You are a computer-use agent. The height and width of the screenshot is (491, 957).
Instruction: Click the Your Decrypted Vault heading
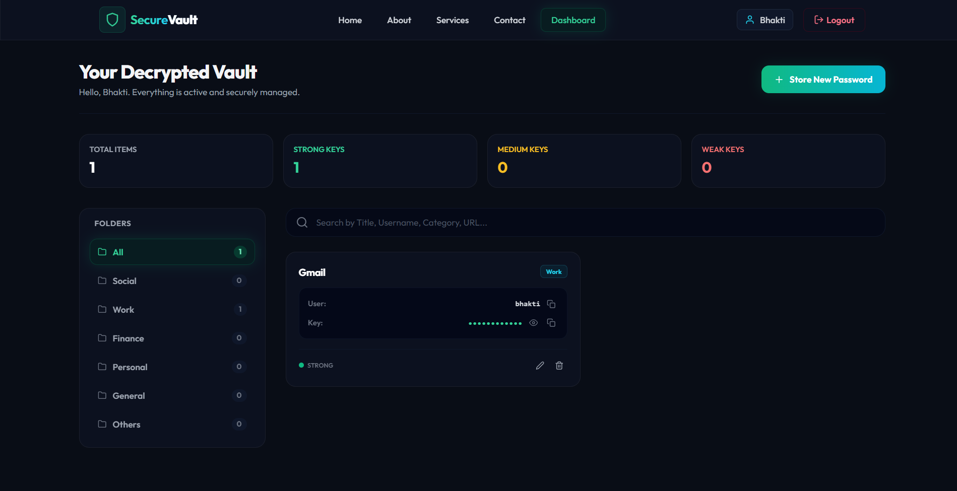click(168, 72)
